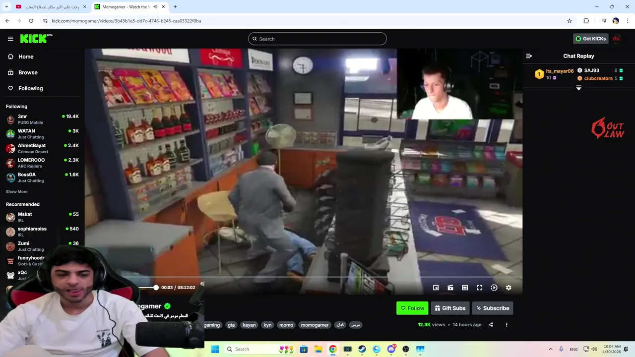Click the Gift Subs button
This screenshot has height=357, width=635.
450,308
